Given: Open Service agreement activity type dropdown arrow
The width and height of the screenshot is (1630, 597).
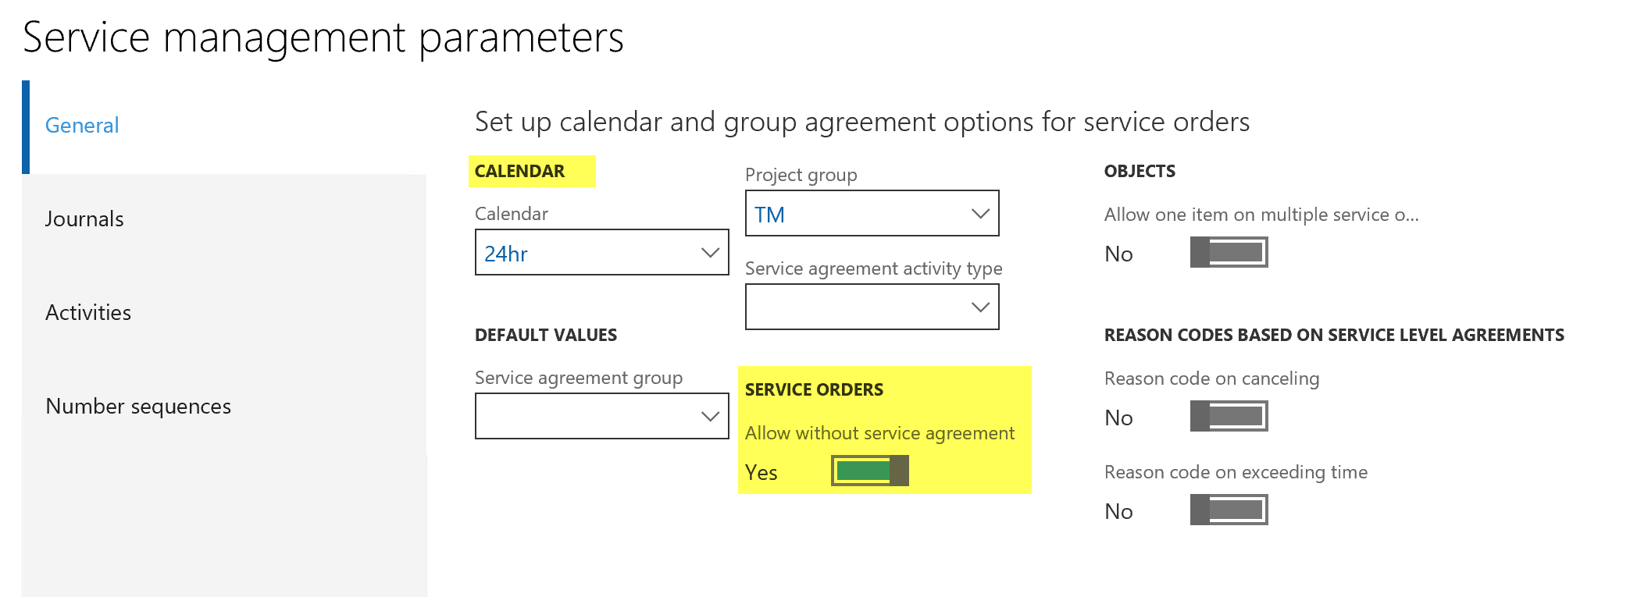Looking at the screenshot, I should 979,307.
